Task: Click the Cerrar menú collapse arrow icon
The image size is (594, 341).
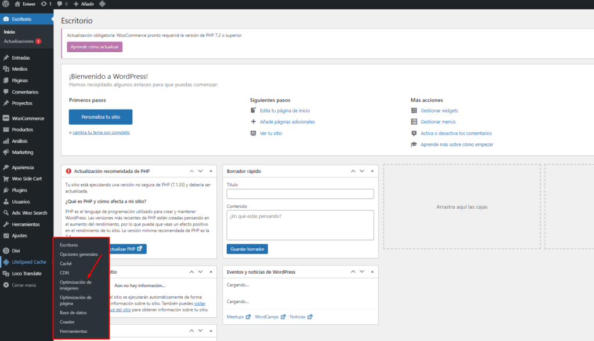Action: [6, 285]
